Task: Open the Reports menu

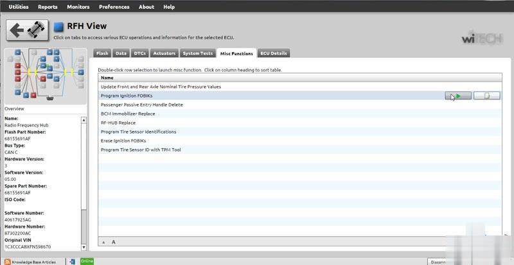Action: (48, 6)
